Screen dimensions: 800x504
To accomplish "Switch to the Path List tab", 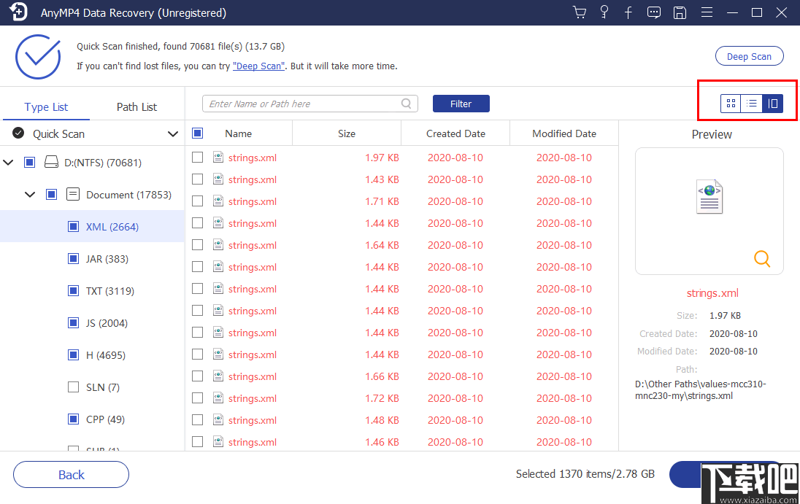I will click(136, 107).
